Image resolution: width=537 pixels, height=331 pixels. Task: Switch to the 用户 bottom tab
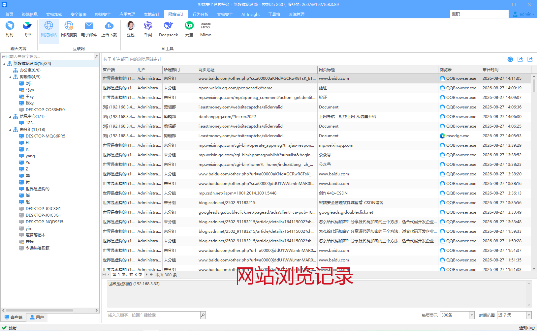tap(37, 317)
